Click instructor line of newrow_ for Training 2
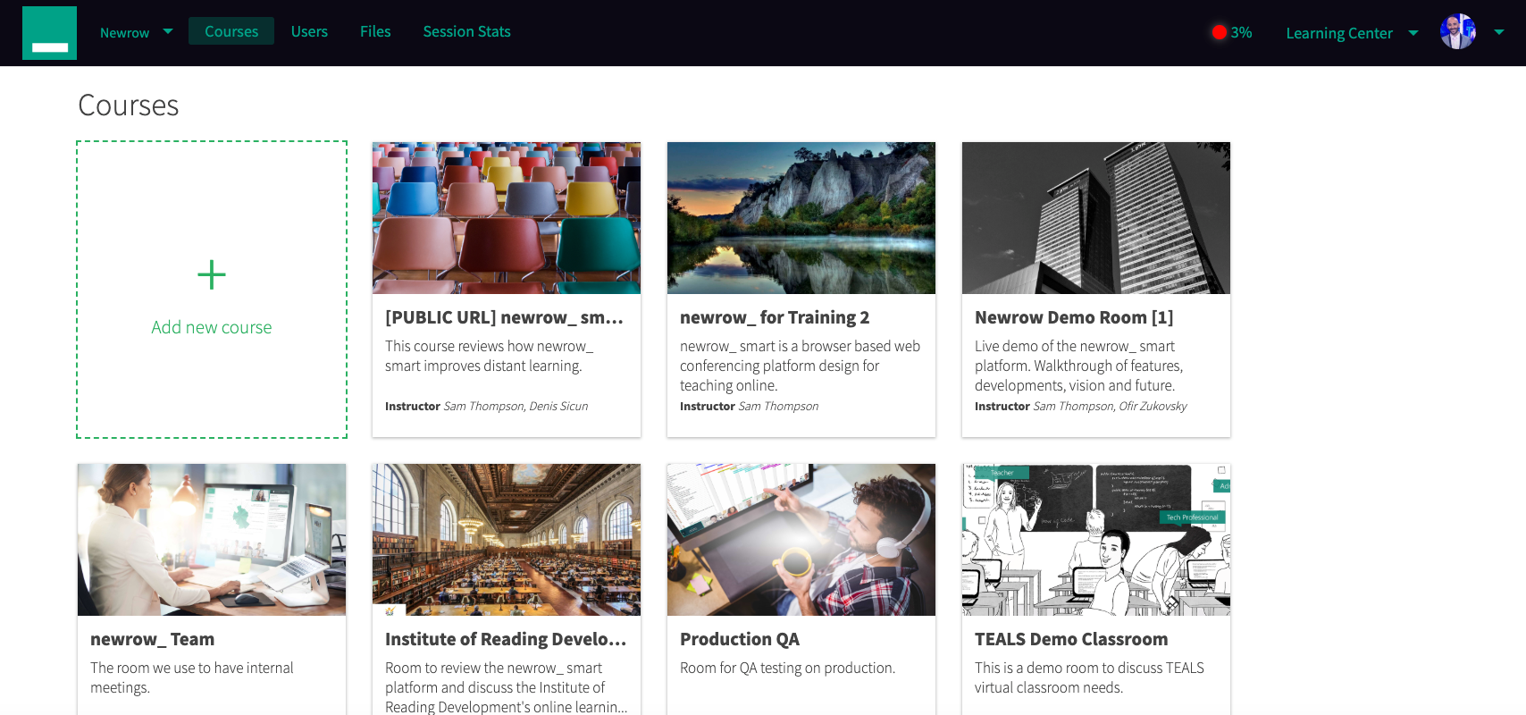1526x715 pixels. pos(749,406)
